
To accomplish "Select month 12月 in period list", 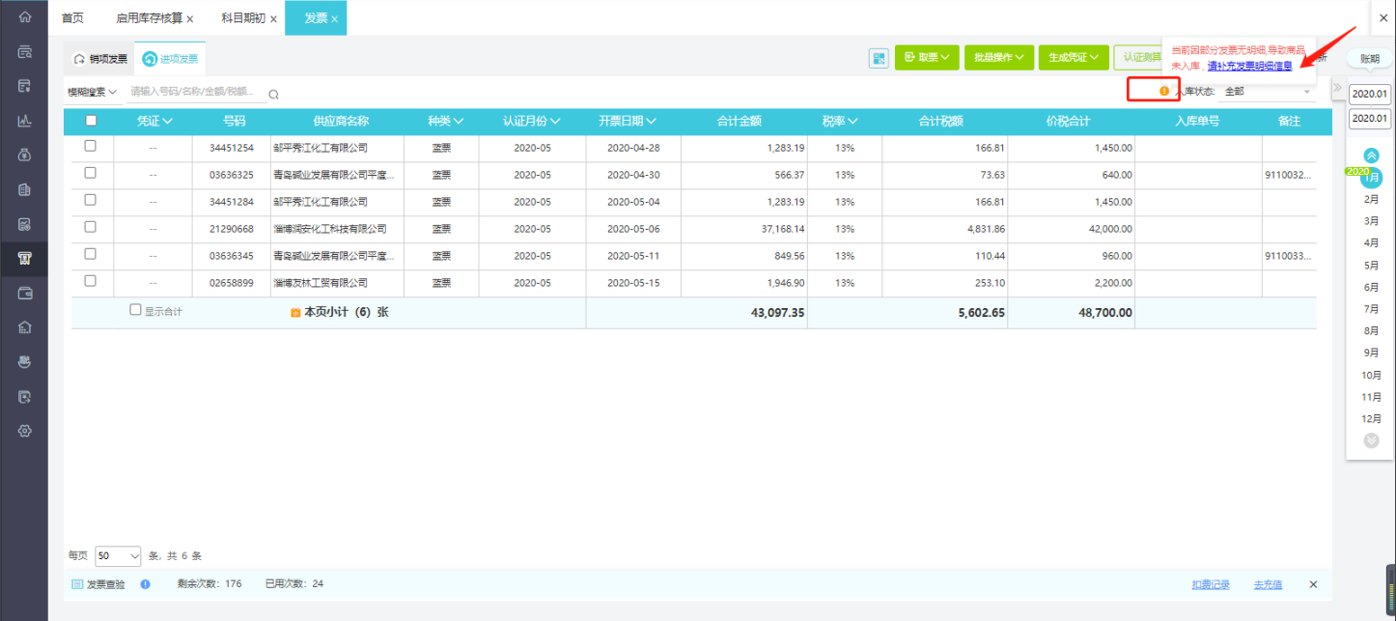I will tap(1371, 419).
